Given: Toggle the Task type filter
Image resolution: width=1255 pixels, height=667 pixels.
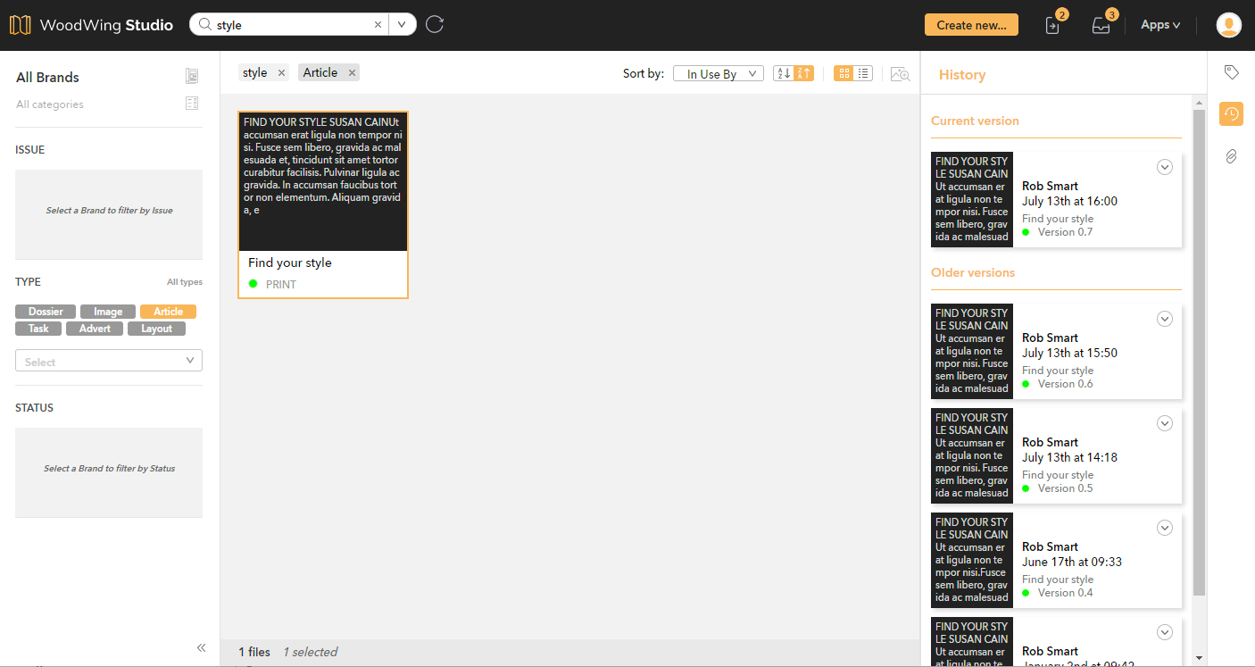Looking at the screenshot, I should [38, 329].
